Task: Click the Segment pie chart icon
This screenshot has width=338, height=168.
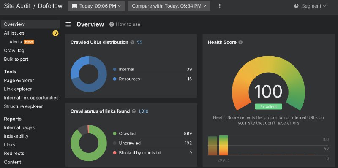Action: coord(297,6)
